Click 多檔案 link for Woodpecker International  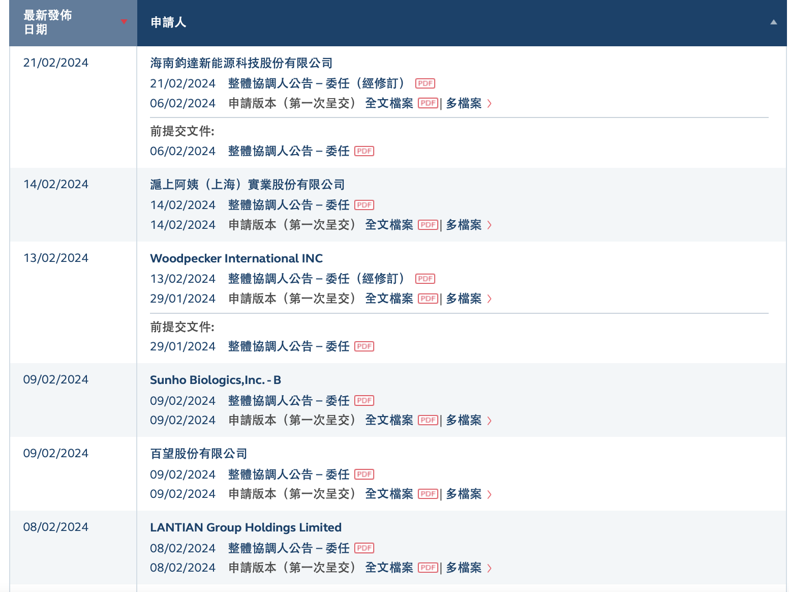pyautogui.click(x=464, y=299)
